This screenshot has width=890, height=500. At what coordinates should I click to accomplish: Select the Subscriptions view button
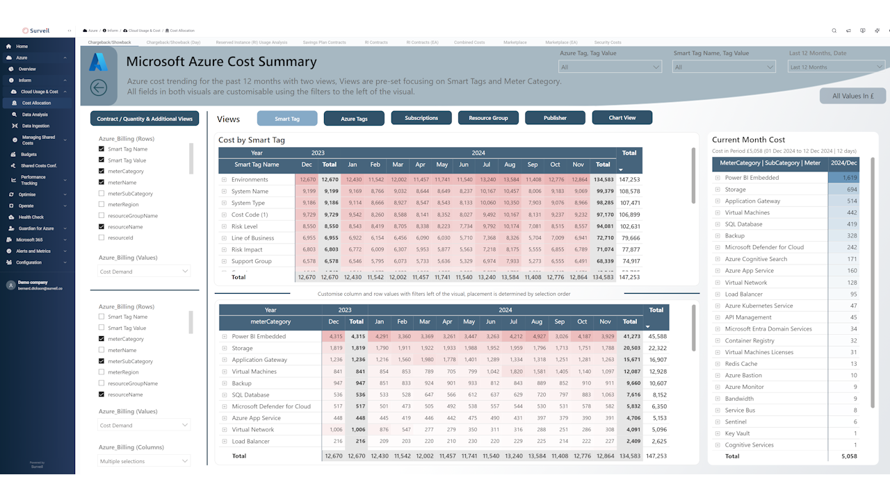tap(421, 118)
